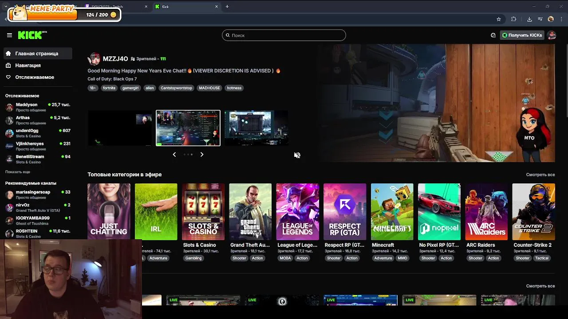Open Minecraft category card

tap(392, 211)
